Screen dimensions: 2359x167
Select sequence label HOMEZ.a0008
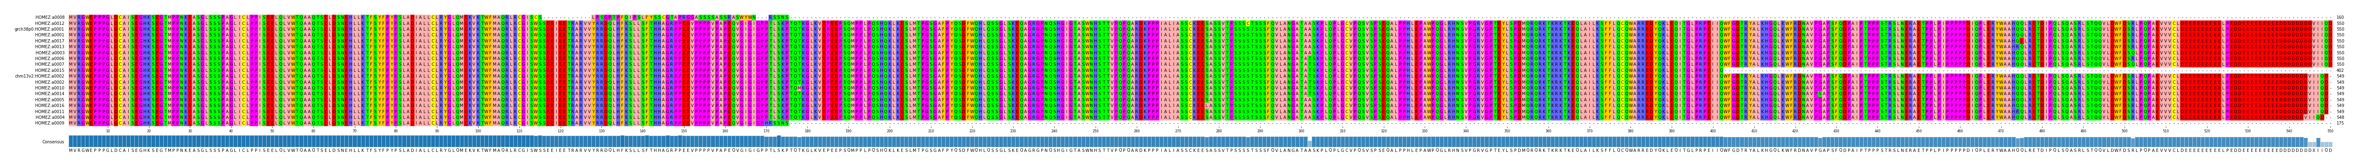coord(49,18)
